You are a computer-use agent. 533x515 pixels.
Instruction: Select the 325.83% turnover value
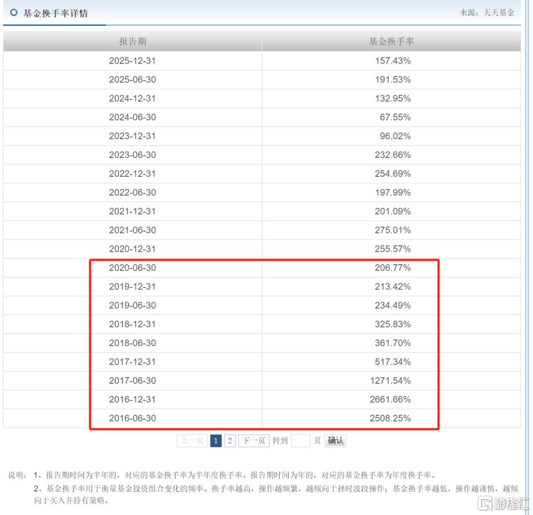click(393, 324)
